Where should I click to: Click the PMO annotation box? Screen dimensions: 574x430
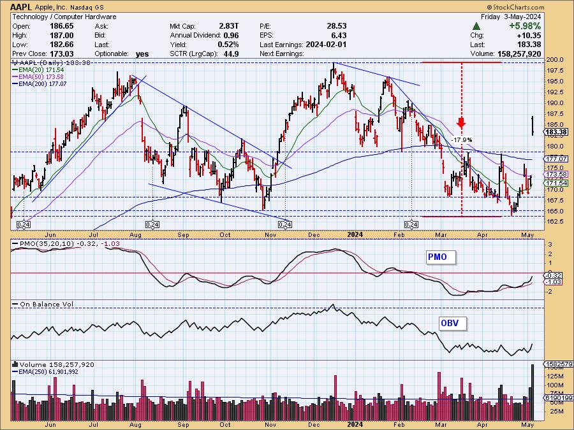[441, 257]
